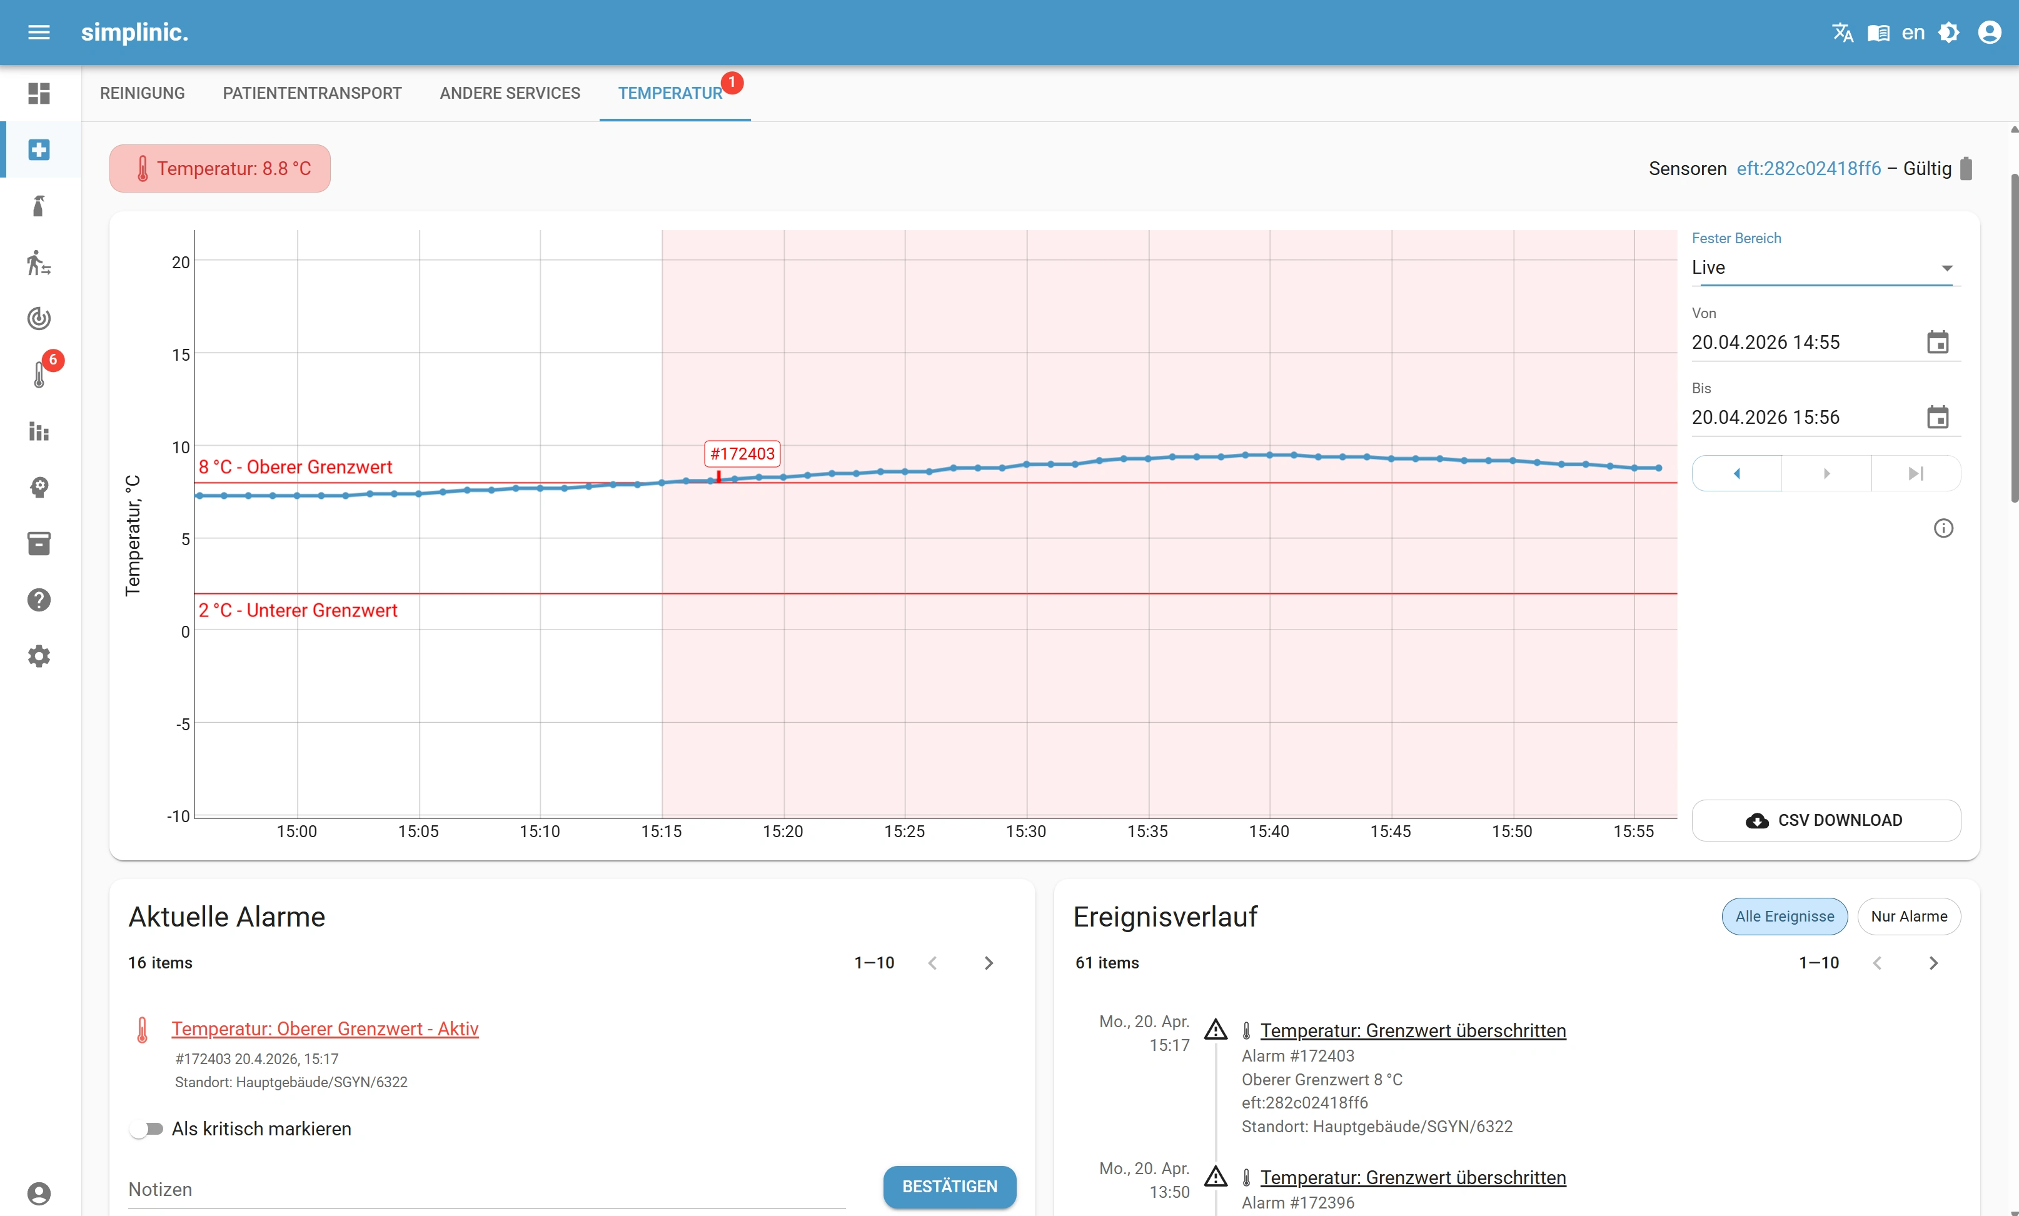
Task: Open the help question mark icon
Action: [x=39, y=600]
